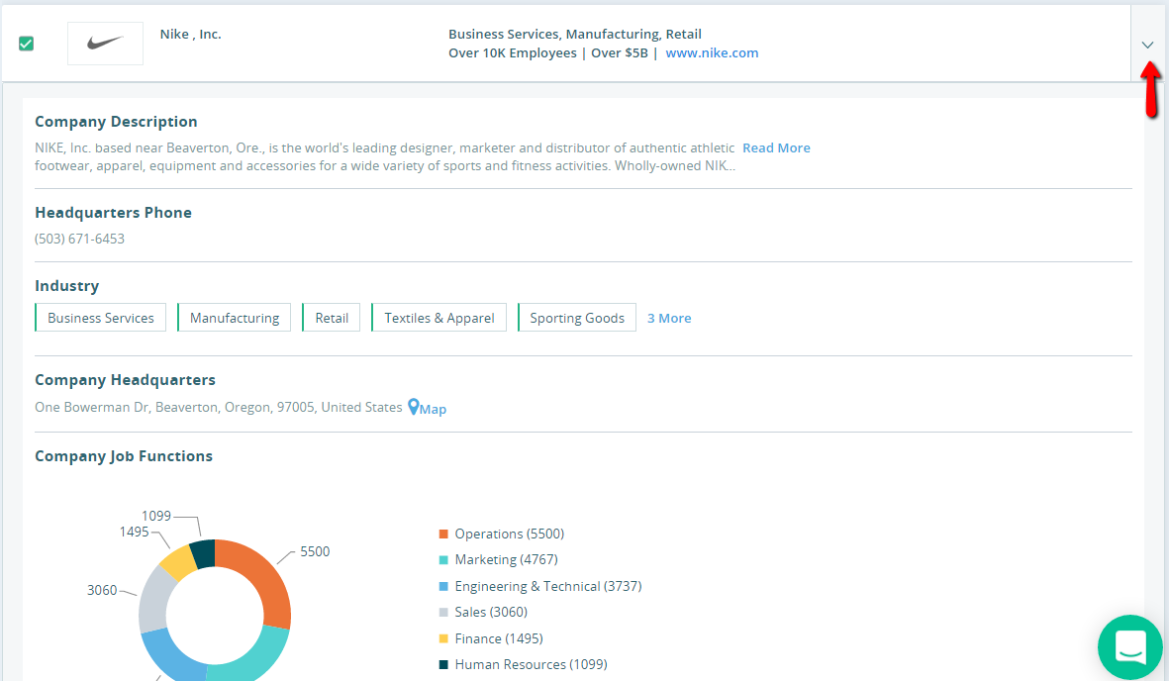
Task: Click the yellow Finance legend swatch
Action: tap(443, 638)
